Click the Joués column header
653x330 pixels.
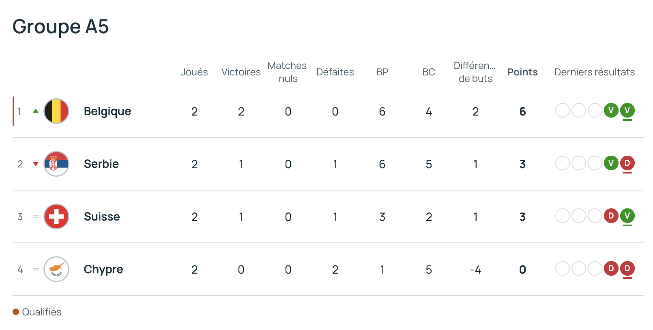tap(194, 72)
